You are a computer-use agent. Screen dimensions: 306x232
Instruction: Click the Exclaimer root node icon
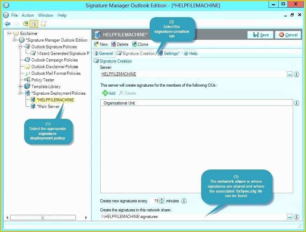tap(16, 33)
